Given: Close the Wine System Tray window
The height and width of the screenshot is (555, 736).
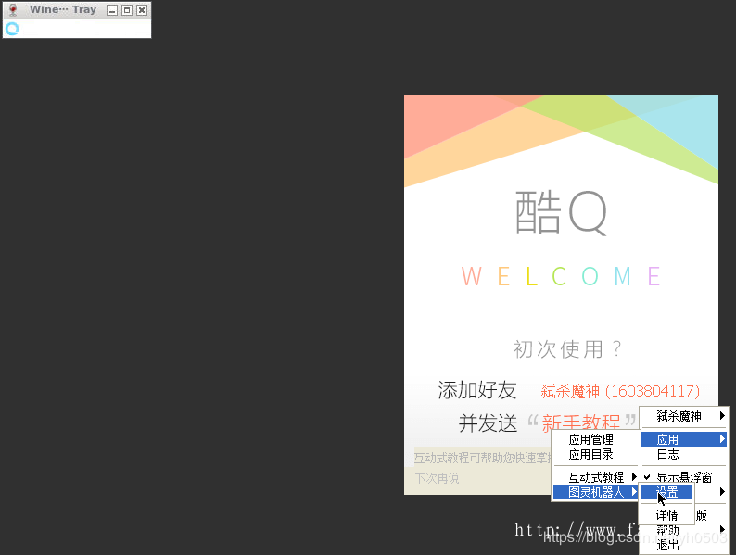Looking at the screenshot, I should pyautogui.click(x=142, y=10).
